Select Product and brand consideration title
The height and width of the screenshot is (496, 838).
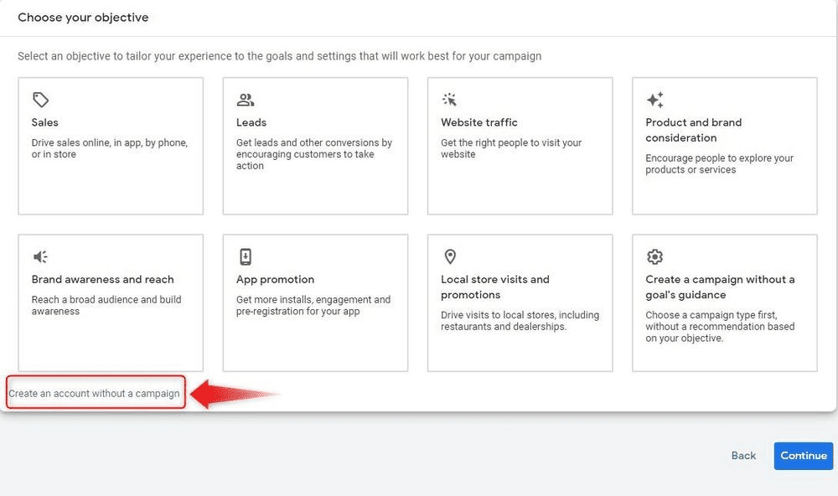pyautogui.click(x=693, y=130)
